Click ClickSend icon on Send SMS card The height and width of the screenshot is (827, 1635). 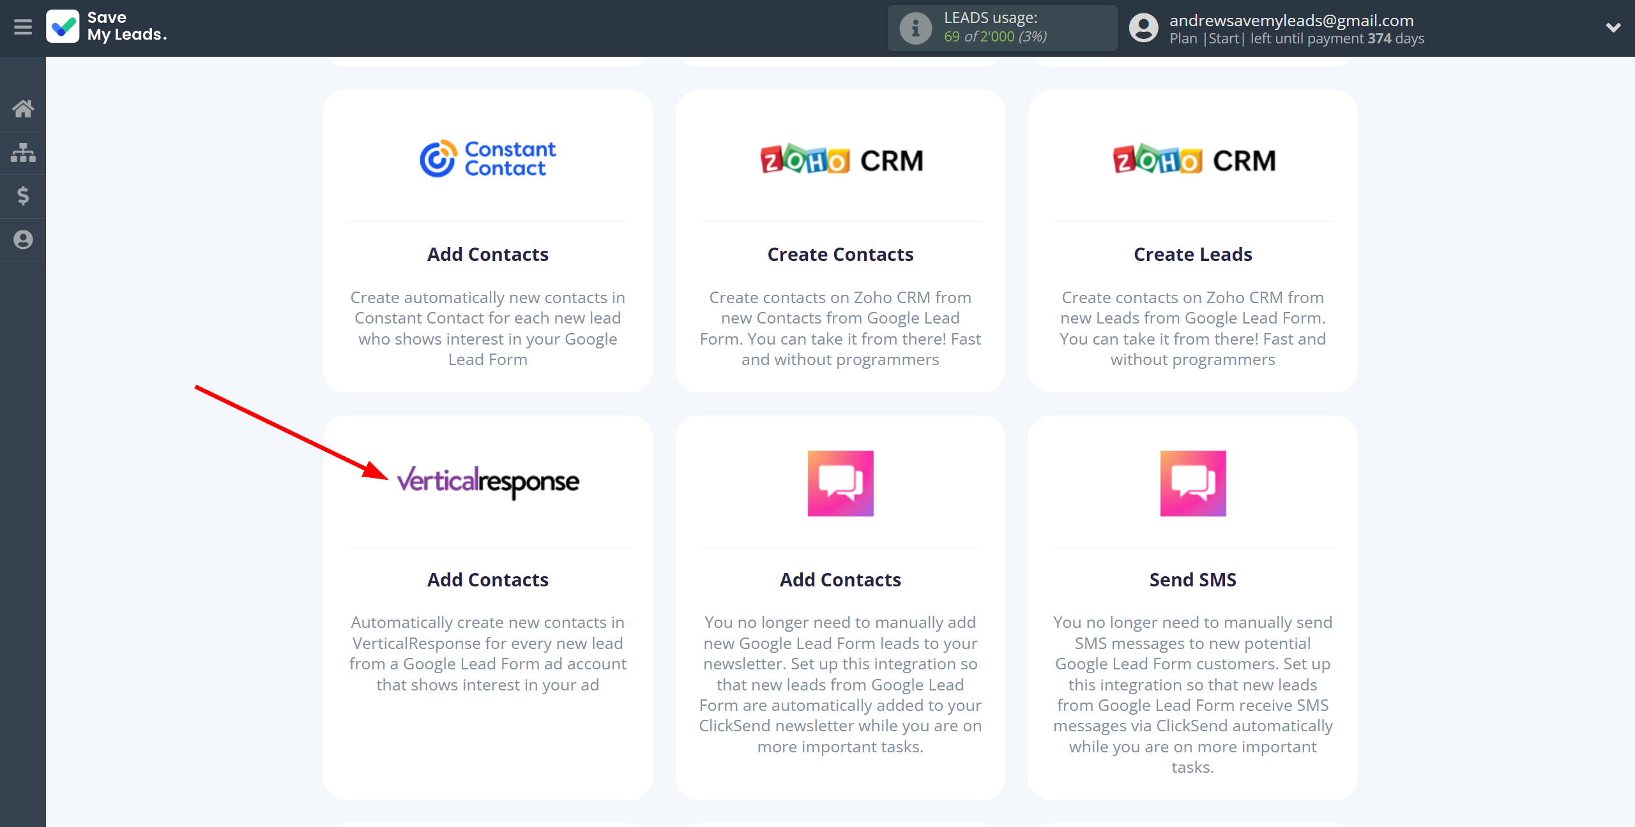[x=1193, y=484]
